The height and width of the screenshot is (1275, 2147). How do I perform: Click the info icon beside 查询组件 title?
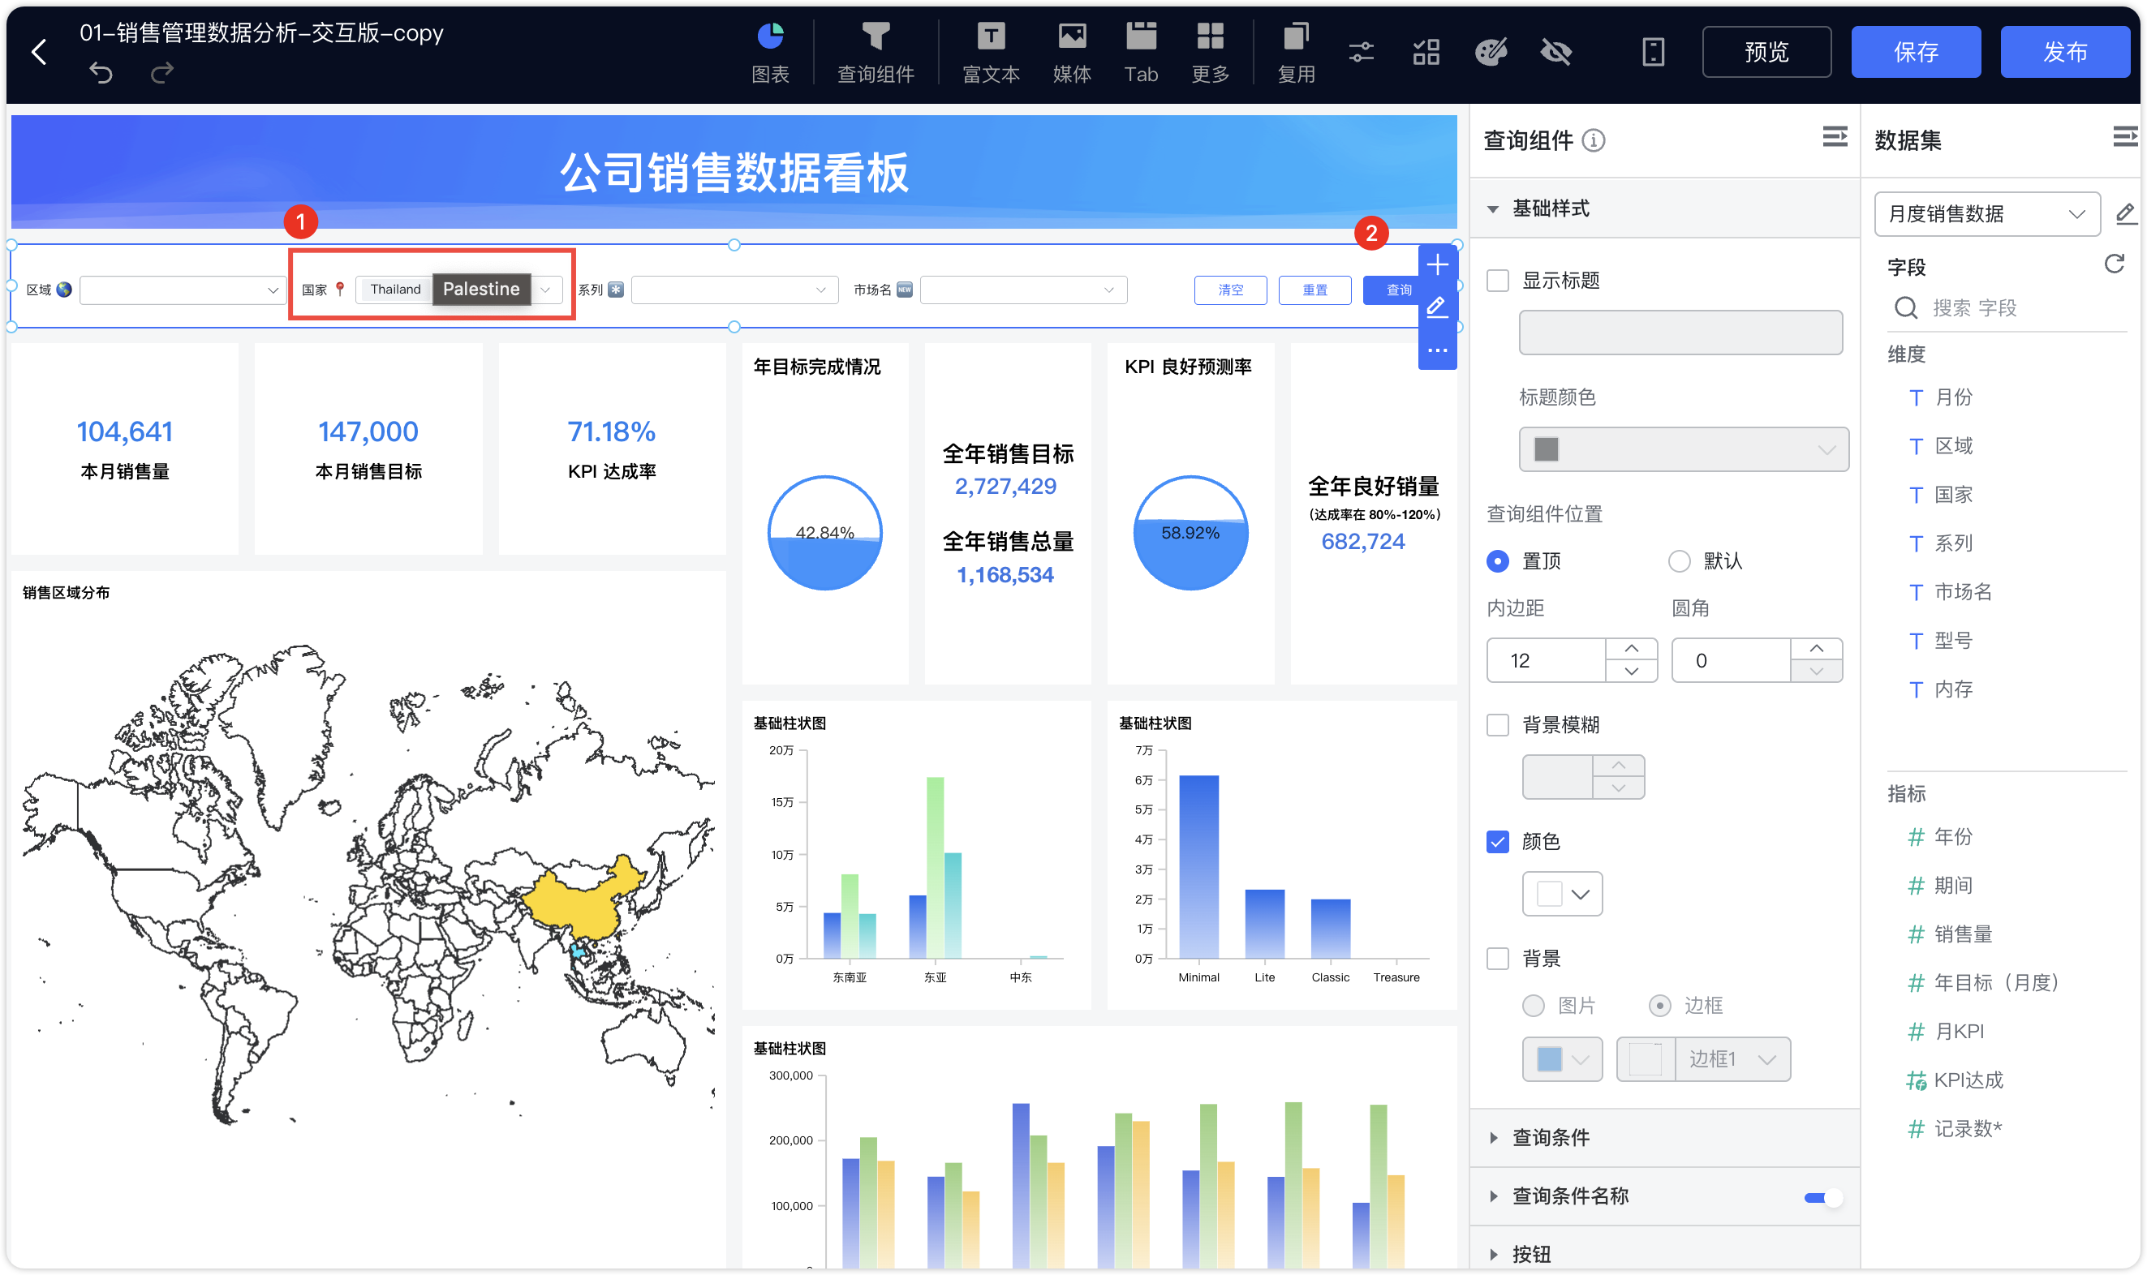(x=1593, y=140)
